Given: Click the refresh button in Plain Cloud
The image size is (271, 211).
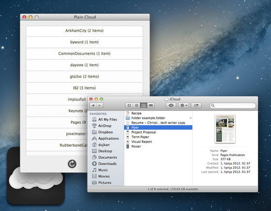Looking at the screenshot, I should point(72,164).
